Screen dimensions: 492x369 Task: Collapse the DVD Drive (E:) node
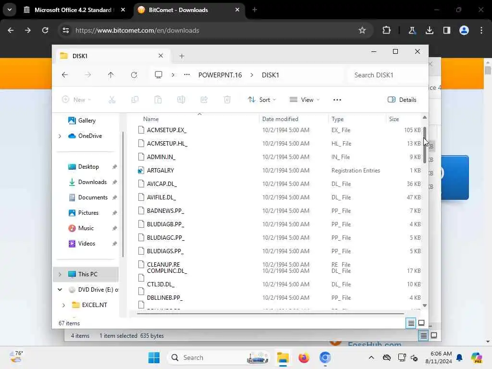[60, 290]
